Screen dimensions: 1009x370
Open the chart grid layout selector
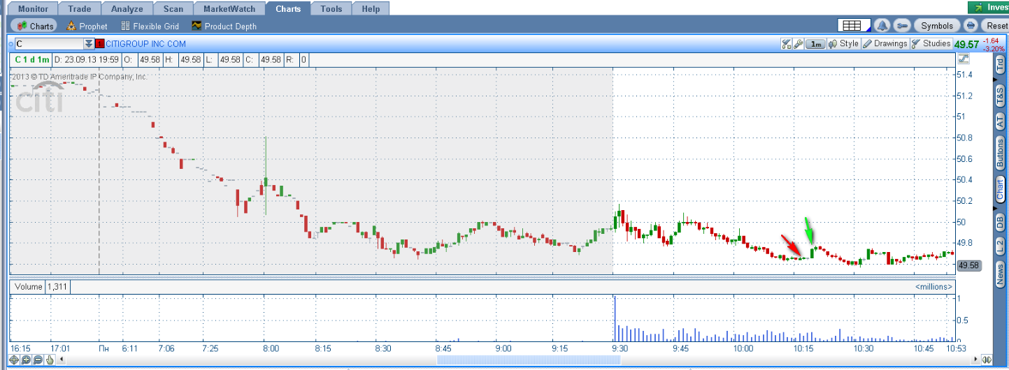point(855,26)
